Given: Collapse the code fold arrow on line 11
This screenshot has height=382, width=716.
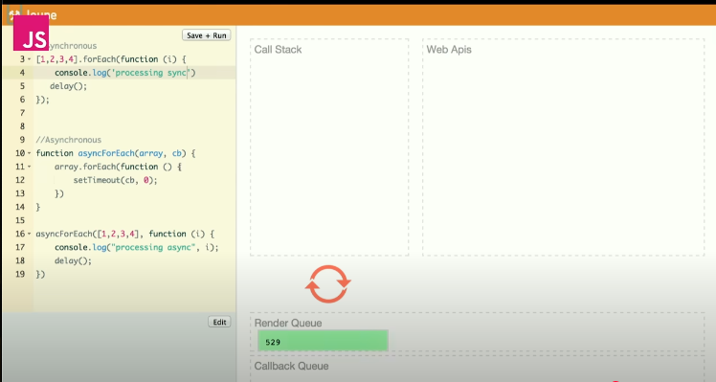Looking at the screenshot, I should [30, 167].
